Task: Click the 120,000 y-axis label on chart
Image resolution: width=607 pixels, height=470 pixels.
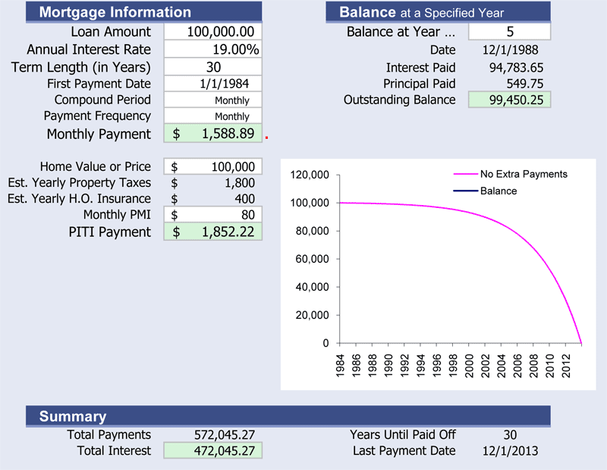Action: 310,175
